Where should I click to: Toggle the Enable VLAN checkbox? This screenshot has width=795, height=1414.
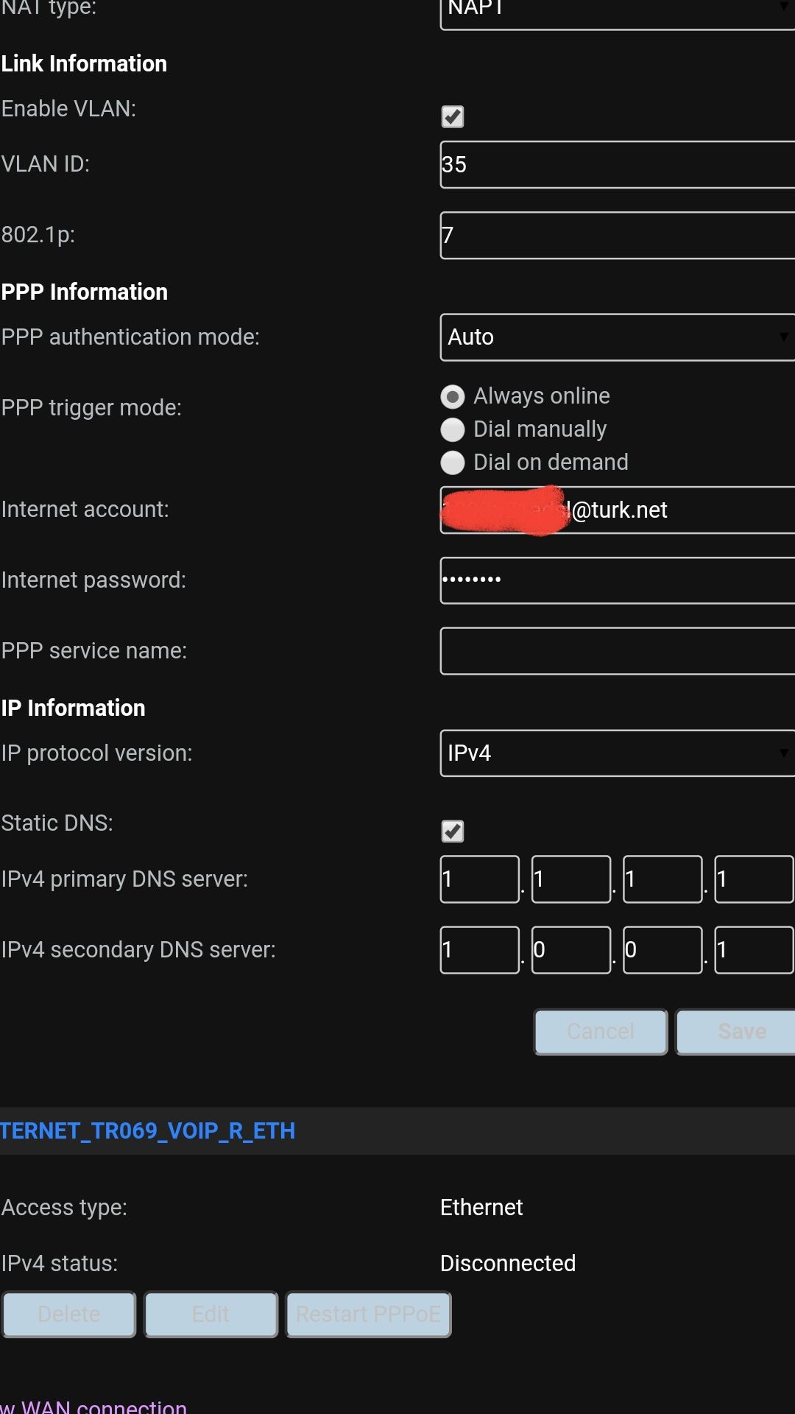[452, 116]
